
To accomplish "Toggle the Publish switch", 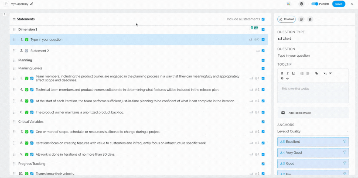I will point(315,4).
